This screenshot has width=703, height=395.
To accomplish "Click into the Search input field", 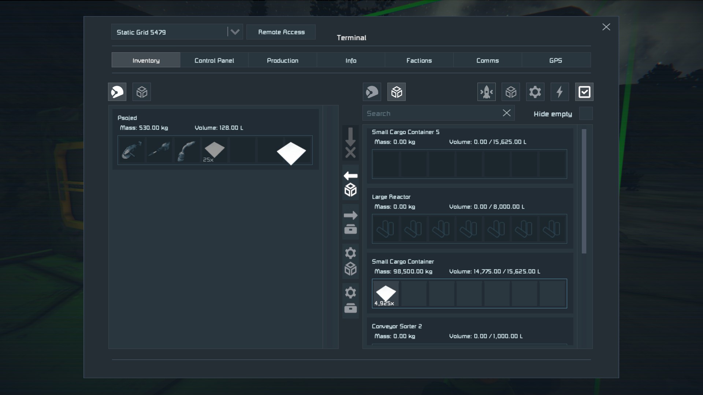I will coord(432,113).
